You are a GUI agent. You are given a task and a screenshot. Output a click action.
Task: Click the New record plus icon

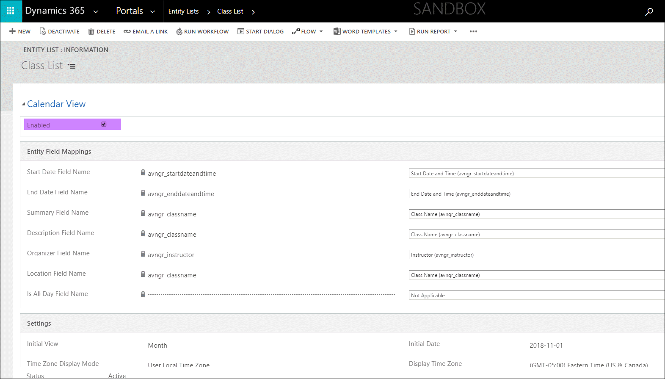[13, 31]
